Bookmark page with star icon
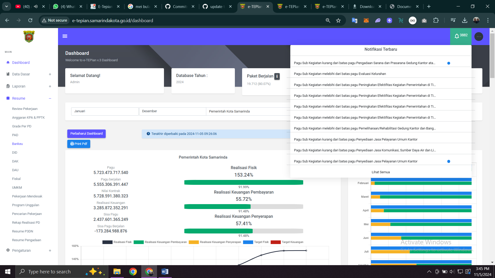Viewport: 495px width, 278px height. point(339,21)
